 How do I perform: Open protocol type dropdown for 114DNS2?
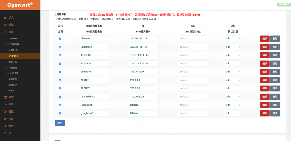(x=233, y=63)
